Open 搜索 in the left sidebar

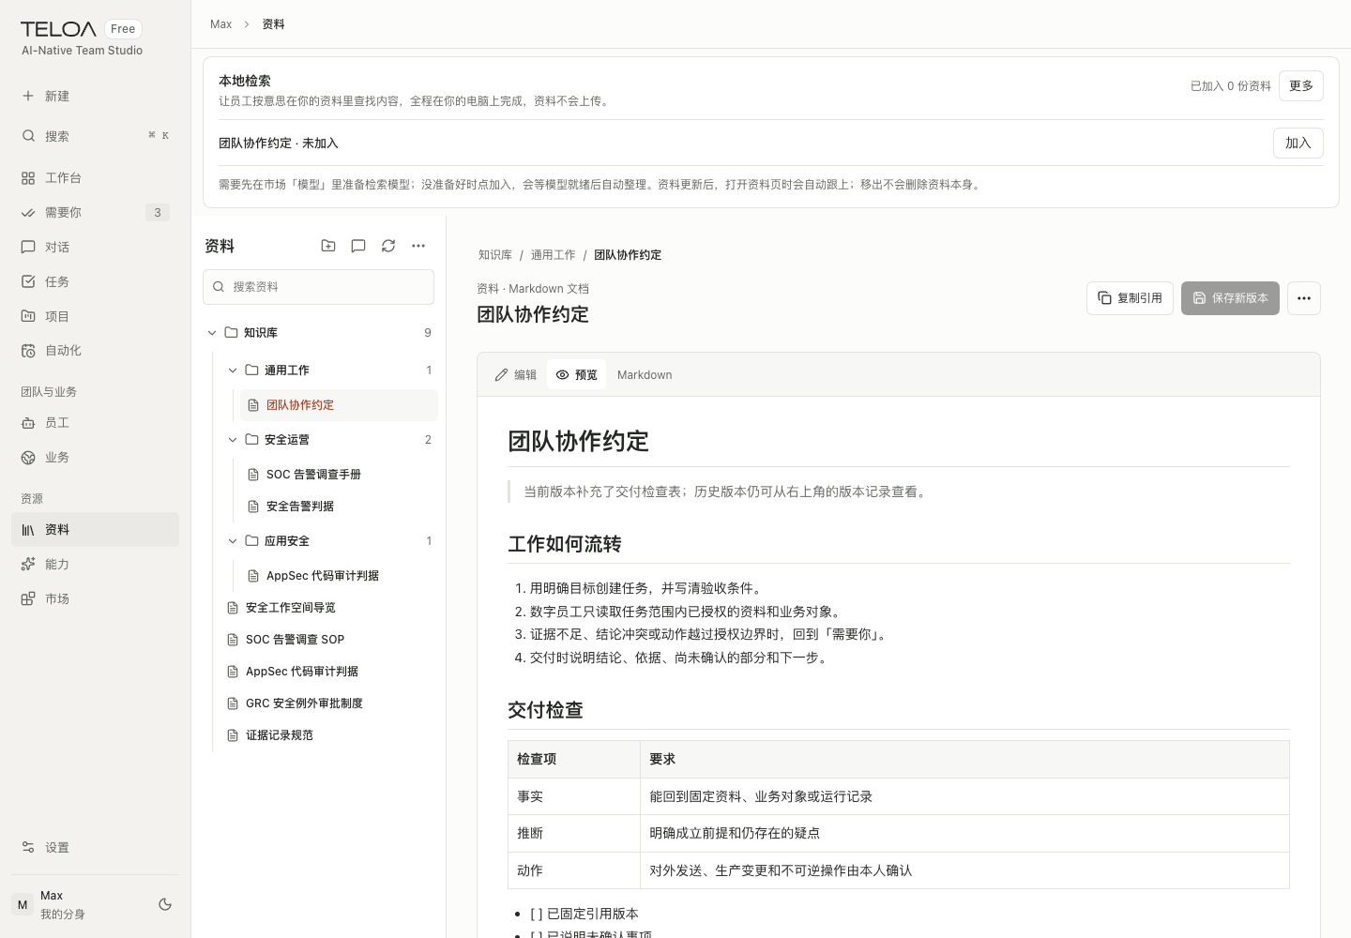pyautogui.click(x=95, y=136)
